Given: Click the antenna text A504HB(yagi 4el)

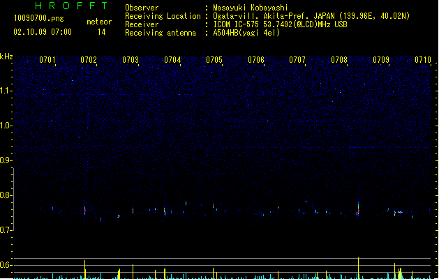Looking at the screenshot, I should 246,33.
